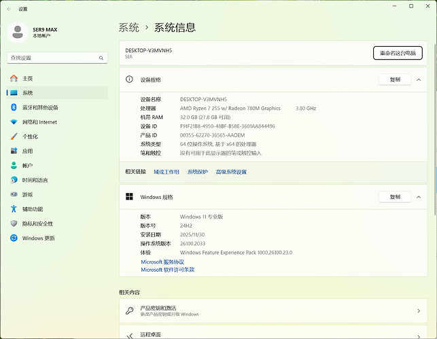The height and width of the screenshot is (339, 437).
Task: Select the 游戏 controller icon
Action: [x=14, y=194]
